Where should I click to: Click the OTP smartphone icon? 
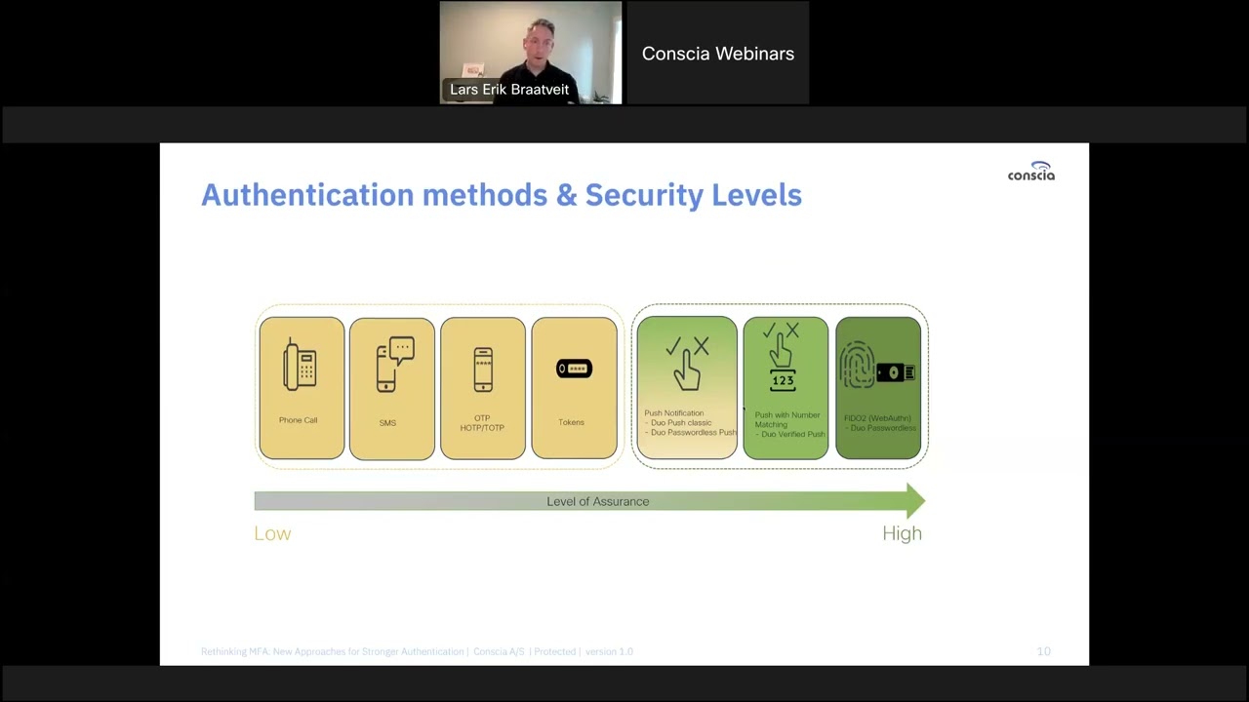click(483, 370)
